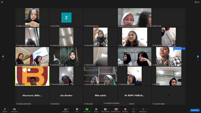Select the Najwa Febi R video tile
This screenshot has height=113, width=201.
coord(100,56)
